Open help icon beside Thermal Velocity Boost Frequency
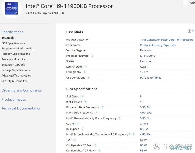Screen dimensions: 195x153 click(x=120, y=118)
